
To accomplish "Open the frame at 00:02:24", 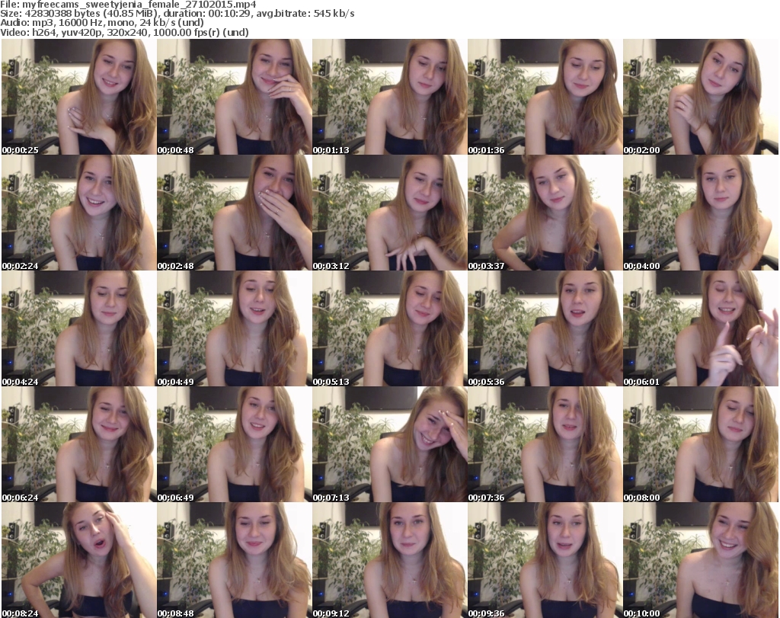I will pos(78,213).
